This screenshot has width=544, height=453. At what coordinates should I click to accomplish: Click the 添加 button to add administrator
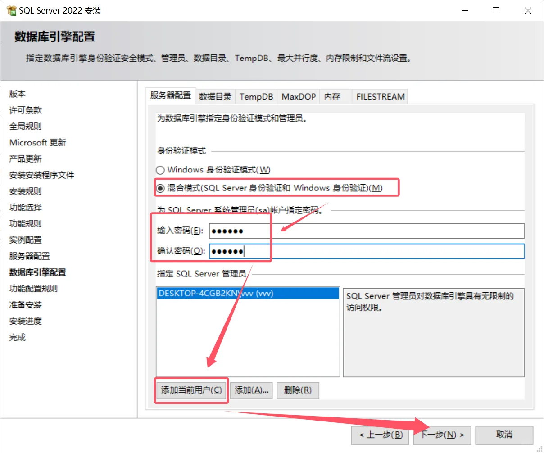click(252, 390)
